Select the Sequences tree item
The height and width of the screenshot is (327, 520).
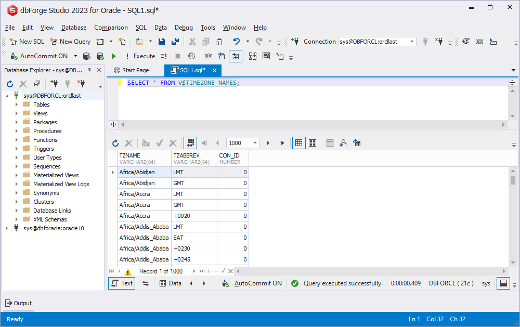(x=47, y=166)
